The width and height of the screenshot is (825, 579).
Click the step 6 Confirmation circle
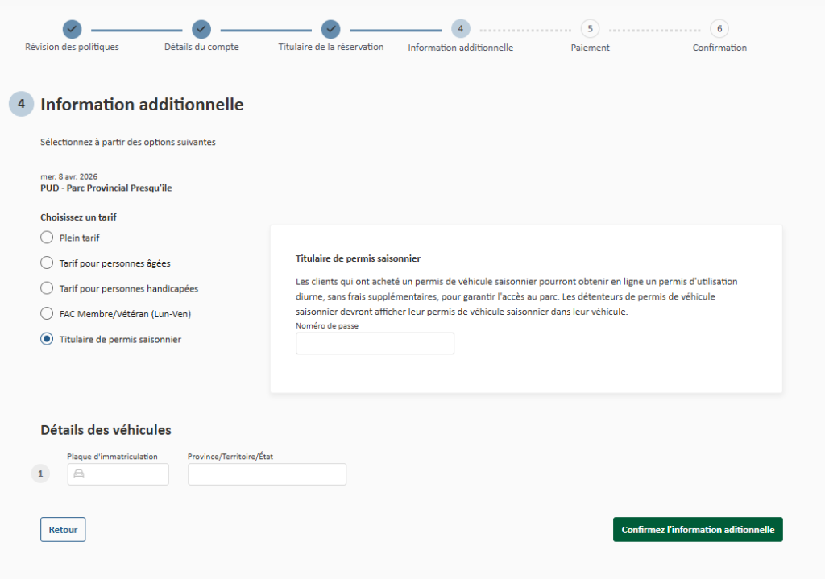(x=719, y=28)
